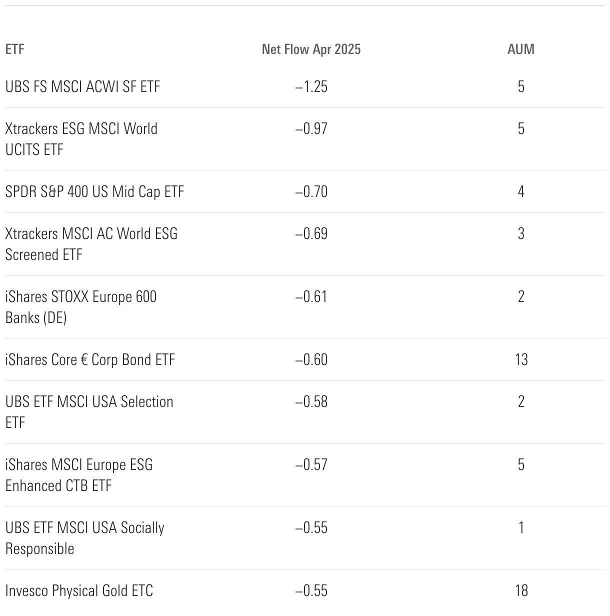This screenshot has width=610, height=616.
Task: Select iShares Core € Corp Bond ETF
Action: (90, 360)
